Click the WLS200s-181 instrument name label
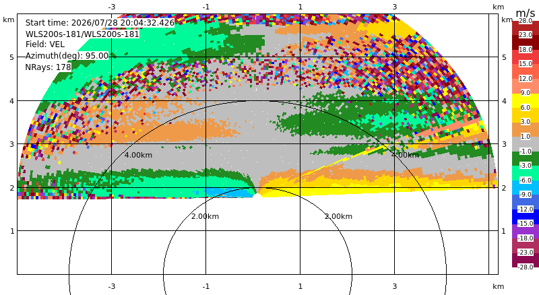The image size is (539, 295). [x=82, y=34]
